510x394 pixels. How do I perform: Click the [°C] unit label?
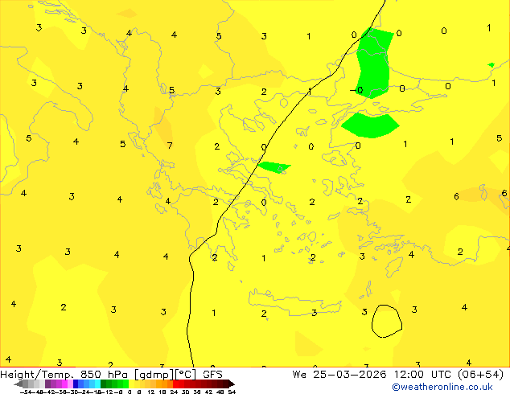(184, 374)
